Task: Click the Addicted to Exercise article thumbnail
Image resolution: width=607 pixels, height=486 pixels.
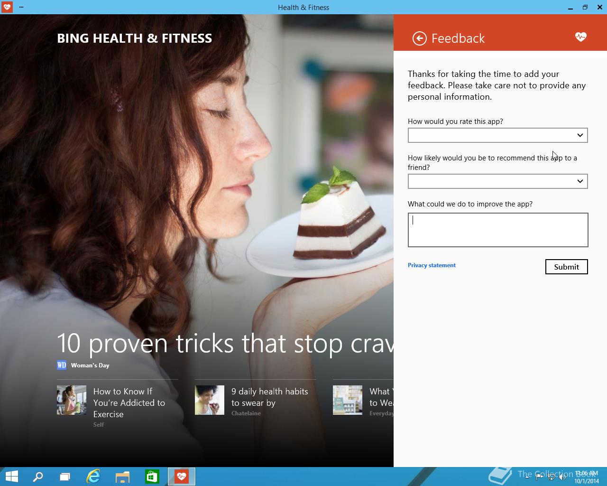Action: pyautogui.click(x=72, y=400)
